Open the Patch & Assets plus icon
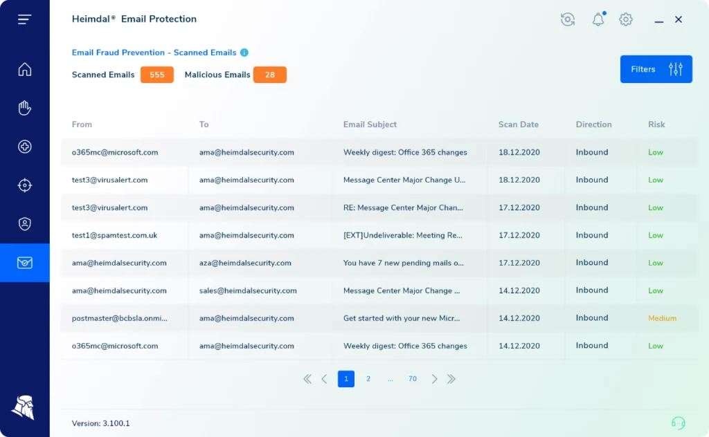This screenshot has height=437, width=709. pyautogui.click(x=24, y=147)
